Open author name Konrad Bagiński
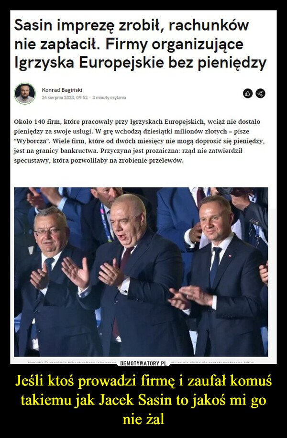 (x=62, y=90)
